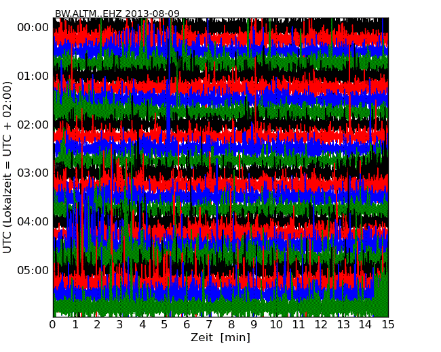Select the 03:00 UTC axis label
The height and width of the screenshot is (352, 441).
[x=33, y=173]
